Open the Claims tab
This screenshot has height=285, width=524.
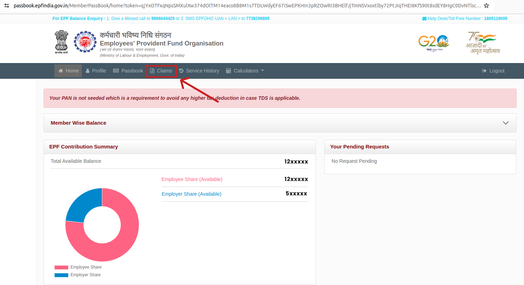pyautogui.click(x=161, y=71)
